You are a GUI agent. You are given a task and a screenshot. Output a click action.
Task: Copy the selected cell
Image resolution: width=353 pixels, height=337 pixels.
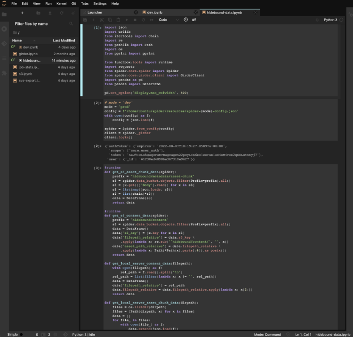(x=110, y=20)
